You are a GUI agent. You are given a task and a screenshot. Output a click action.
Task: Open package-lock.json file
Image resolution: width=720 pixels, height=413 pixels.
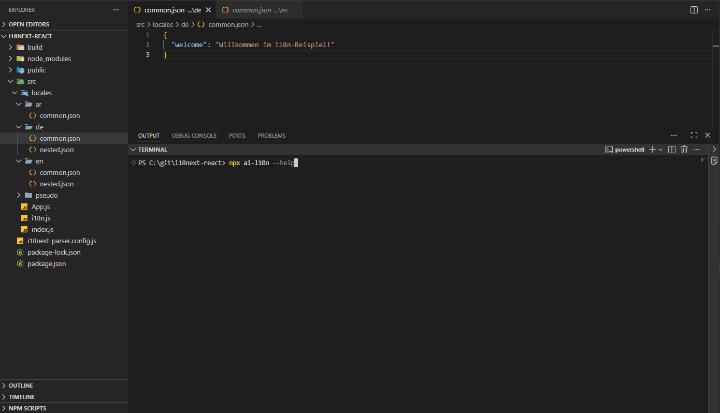click(x=64, y=252)
